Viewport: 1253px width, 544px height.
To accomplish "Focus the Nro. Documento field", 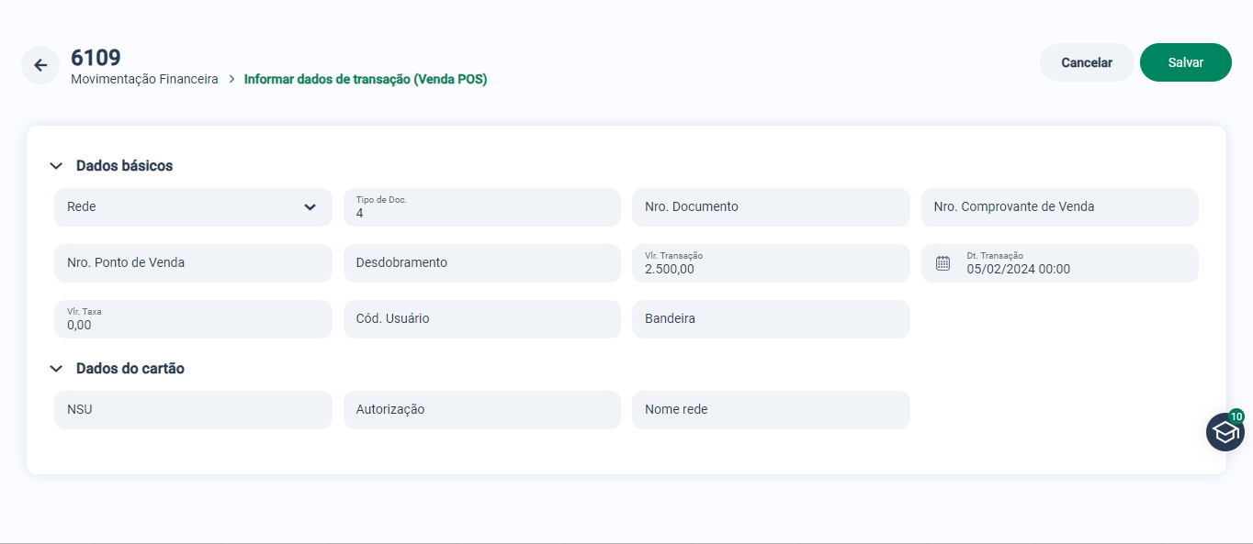I will click(771, 207).
